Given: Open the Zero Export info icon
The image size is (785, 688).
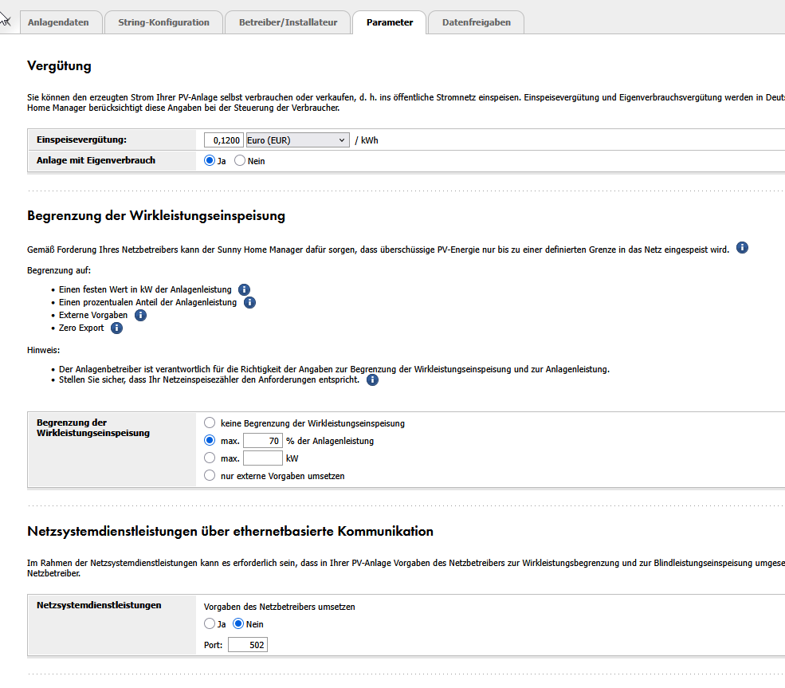Looking at the screenshot, I should [x=116, y=328].
